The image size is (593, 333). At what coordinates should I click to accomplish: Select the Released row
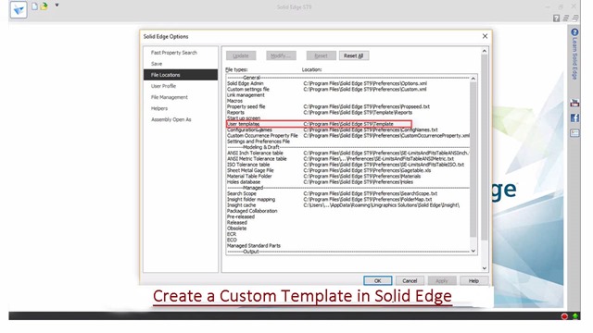pyautogui.click(x=348, y=222)
